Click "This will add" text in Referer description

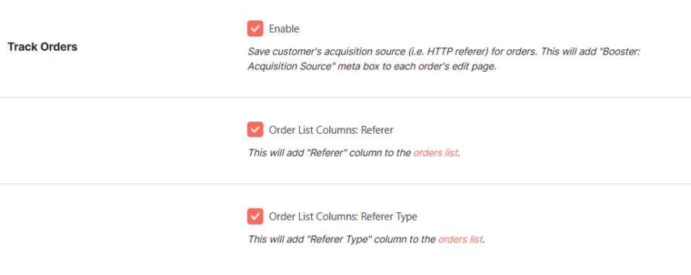click(x=276, y=153)
